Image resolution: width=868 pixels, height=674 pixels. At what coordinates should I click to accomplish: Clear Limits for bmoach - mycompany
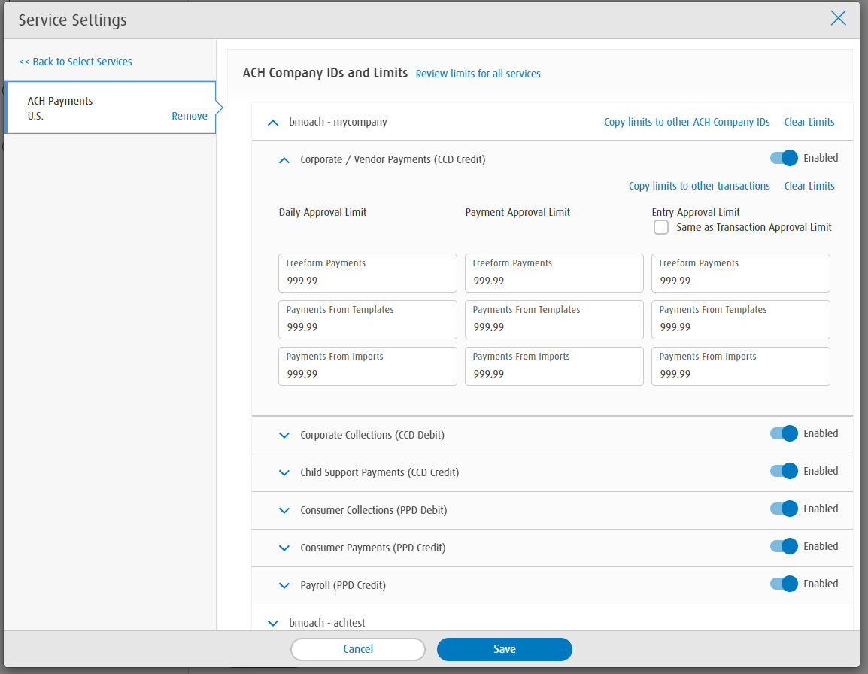[x=809, y=122]
